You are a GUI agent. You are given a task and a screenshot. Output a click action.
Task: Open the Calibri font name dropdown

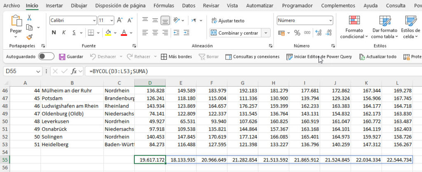click(93, 20)
